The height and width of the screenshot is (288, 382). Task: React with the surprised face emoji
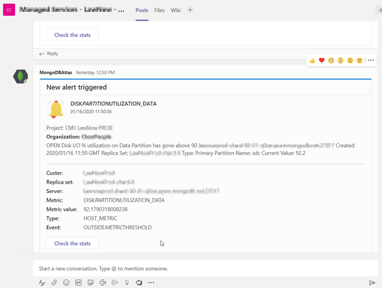(x=340, y=61)
